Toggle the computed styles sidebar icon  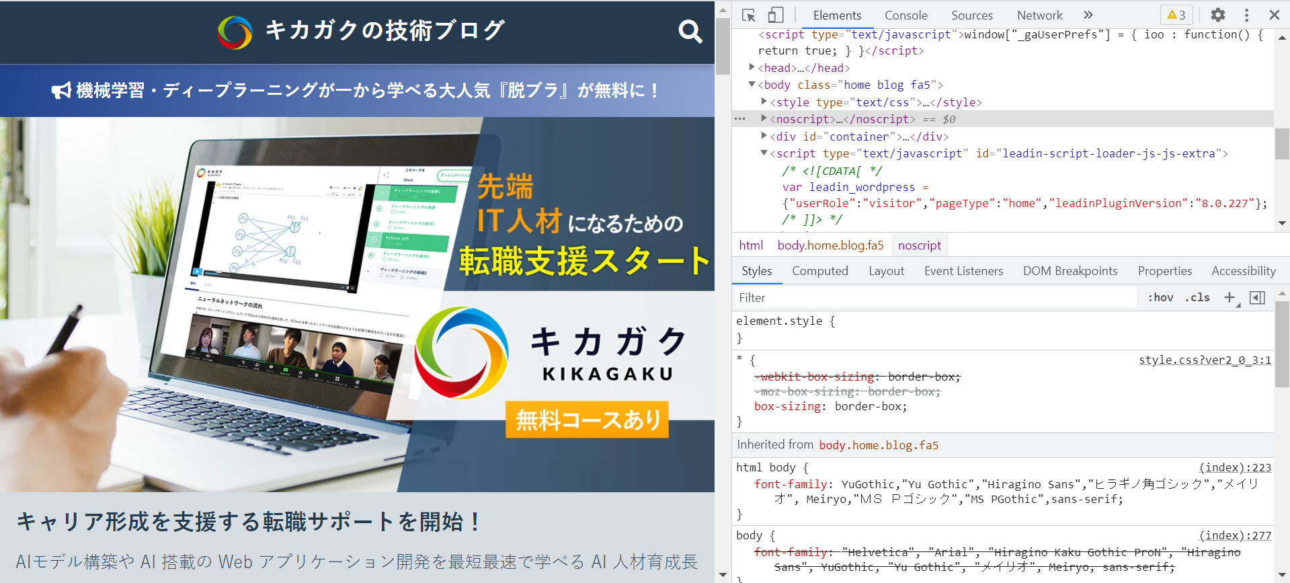pos(1257,297)
